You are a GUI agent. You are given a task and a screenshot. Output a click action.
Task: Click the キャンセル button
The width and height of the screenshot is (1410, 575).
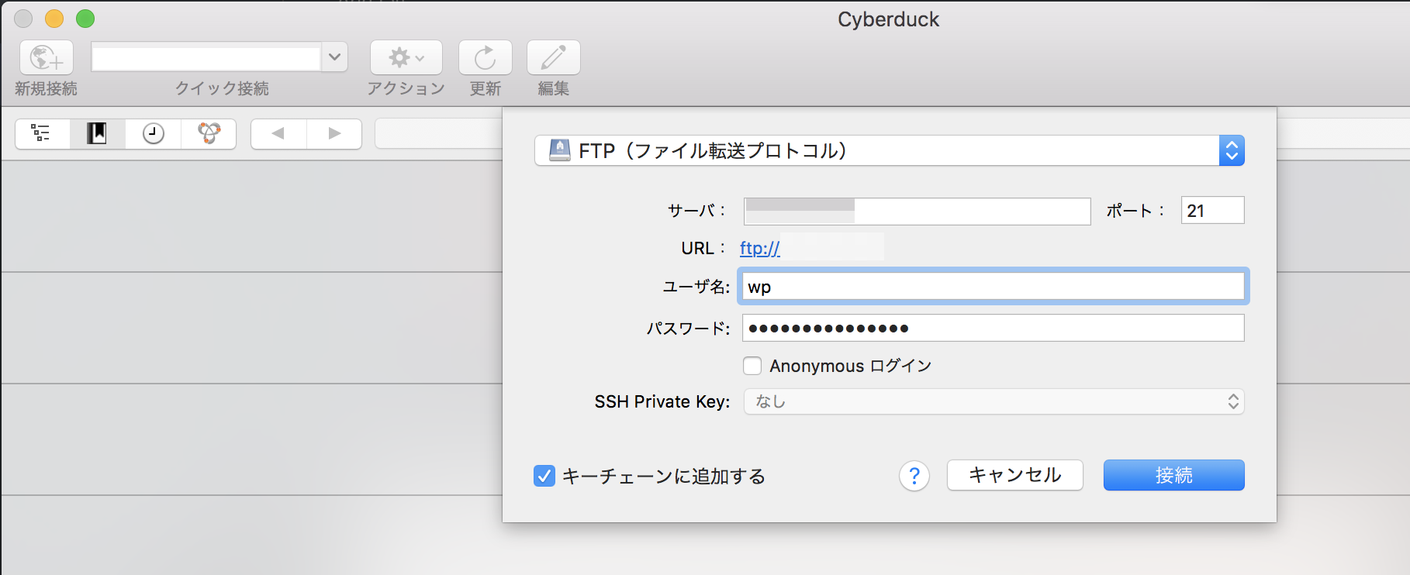coord(1015,475)
